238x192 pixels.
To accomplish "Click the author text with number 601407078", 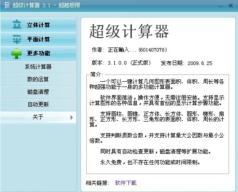I will pyautogui.click(x=129, y=50).
